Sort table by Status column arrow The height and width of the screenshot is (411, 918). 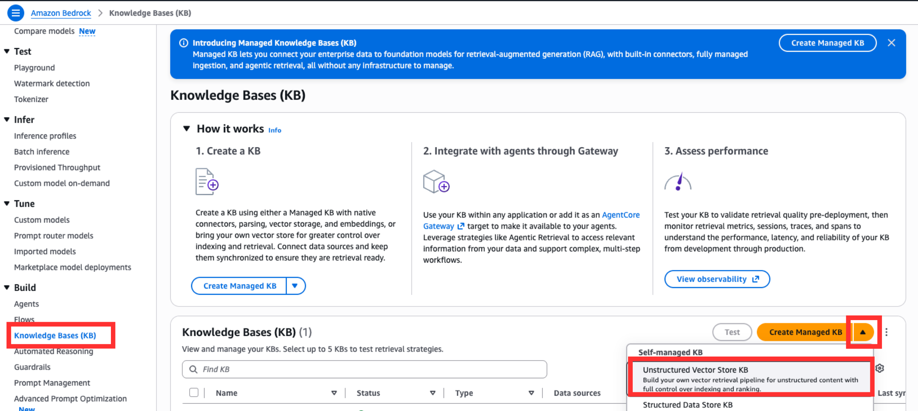coord(433,393)
